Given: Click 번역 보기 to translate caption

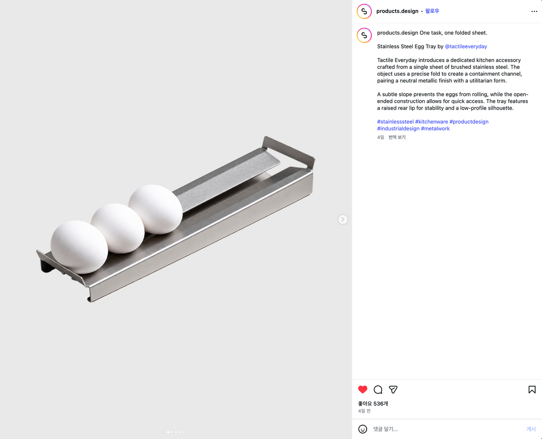Looking at the screenshot, I should point(397,137).
